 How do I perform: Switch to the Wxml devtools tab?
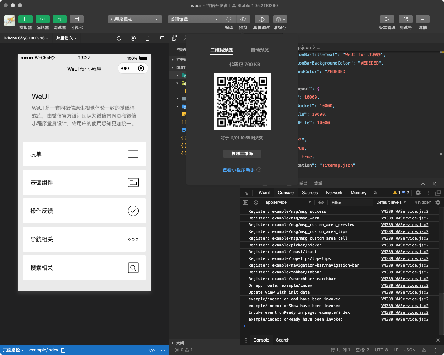click(x=264, y=193)
